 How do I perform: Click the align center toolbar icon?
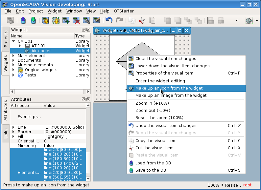221,20
